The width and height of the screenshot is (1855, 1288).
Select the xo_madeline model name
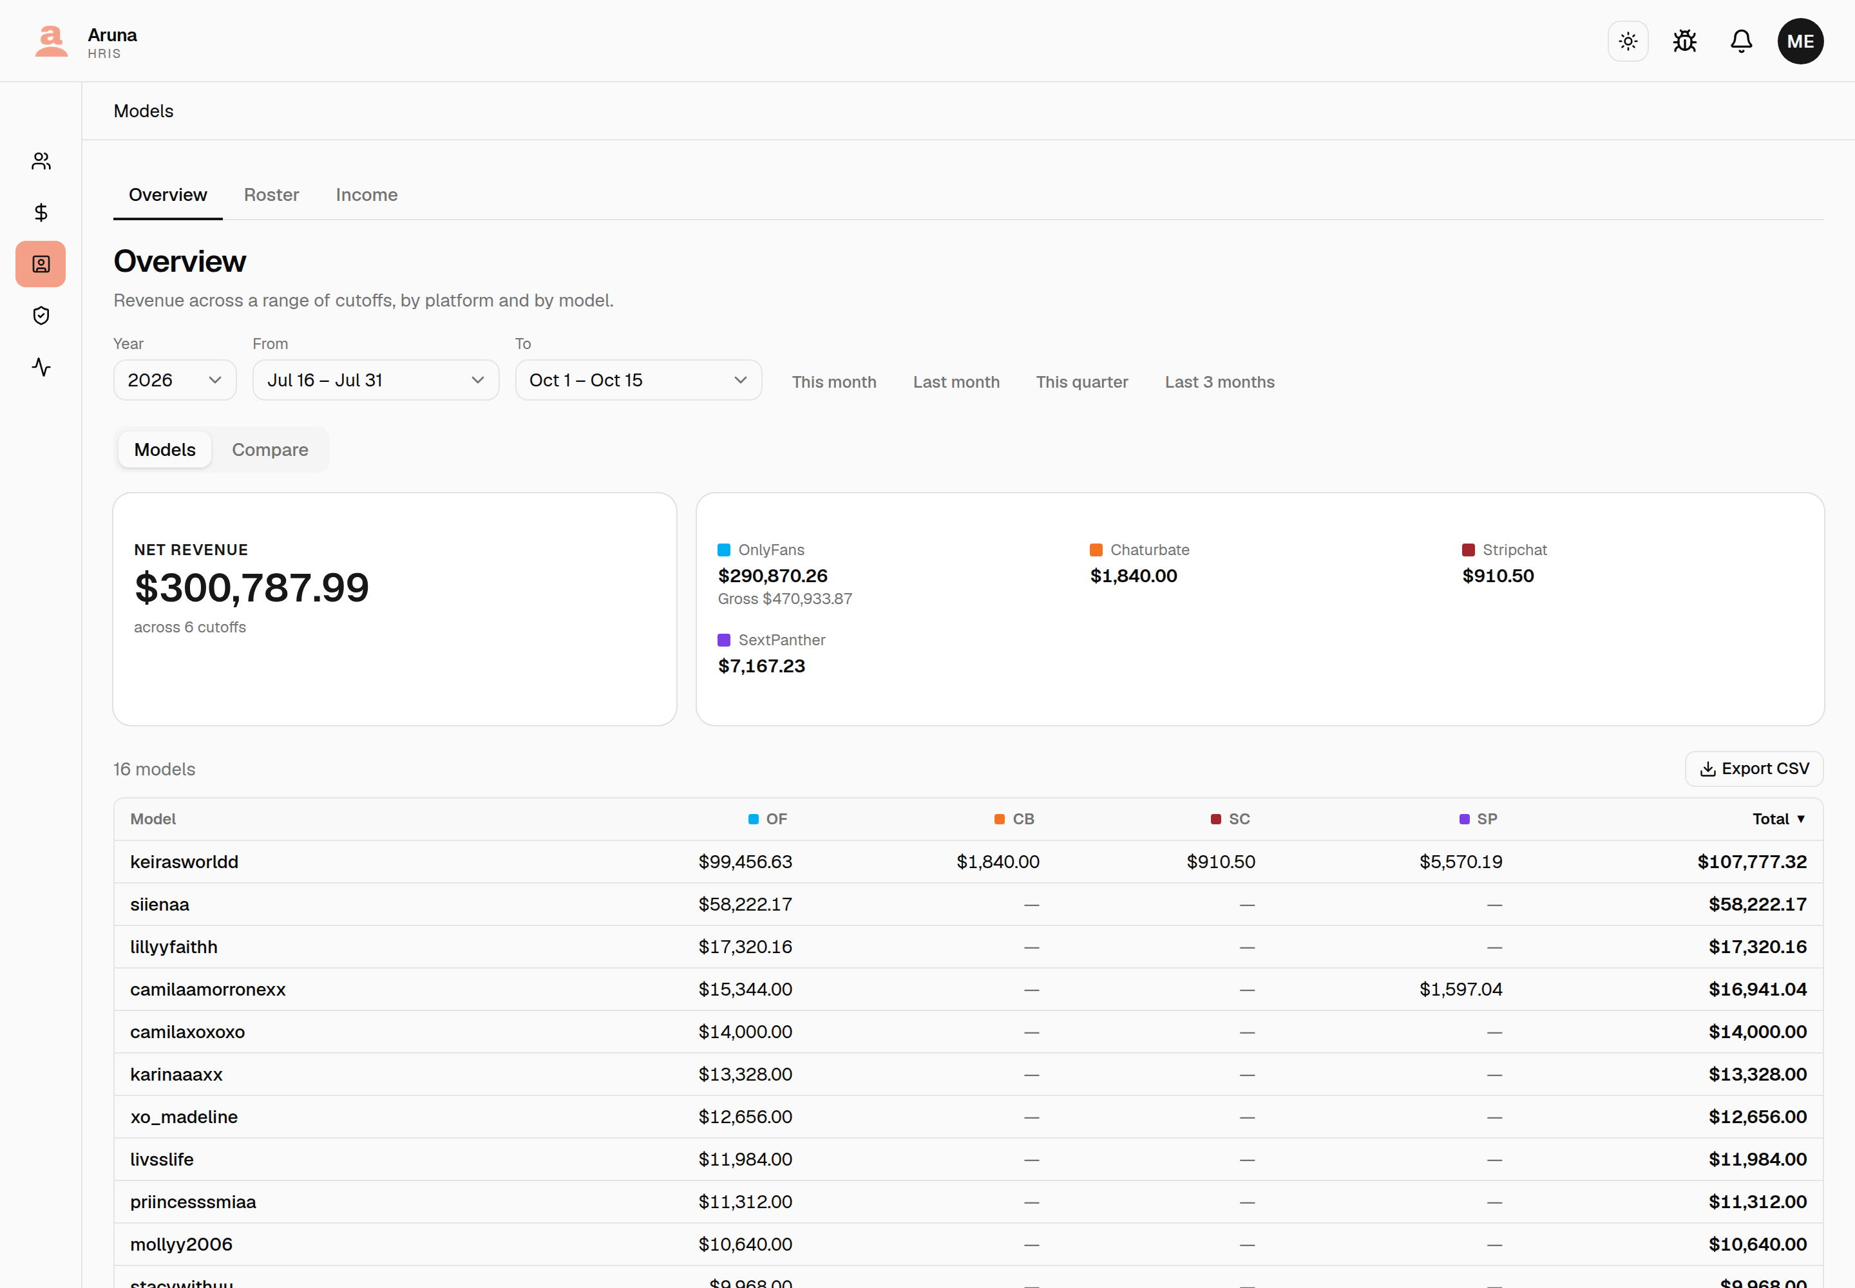(x=184, y=1117)
